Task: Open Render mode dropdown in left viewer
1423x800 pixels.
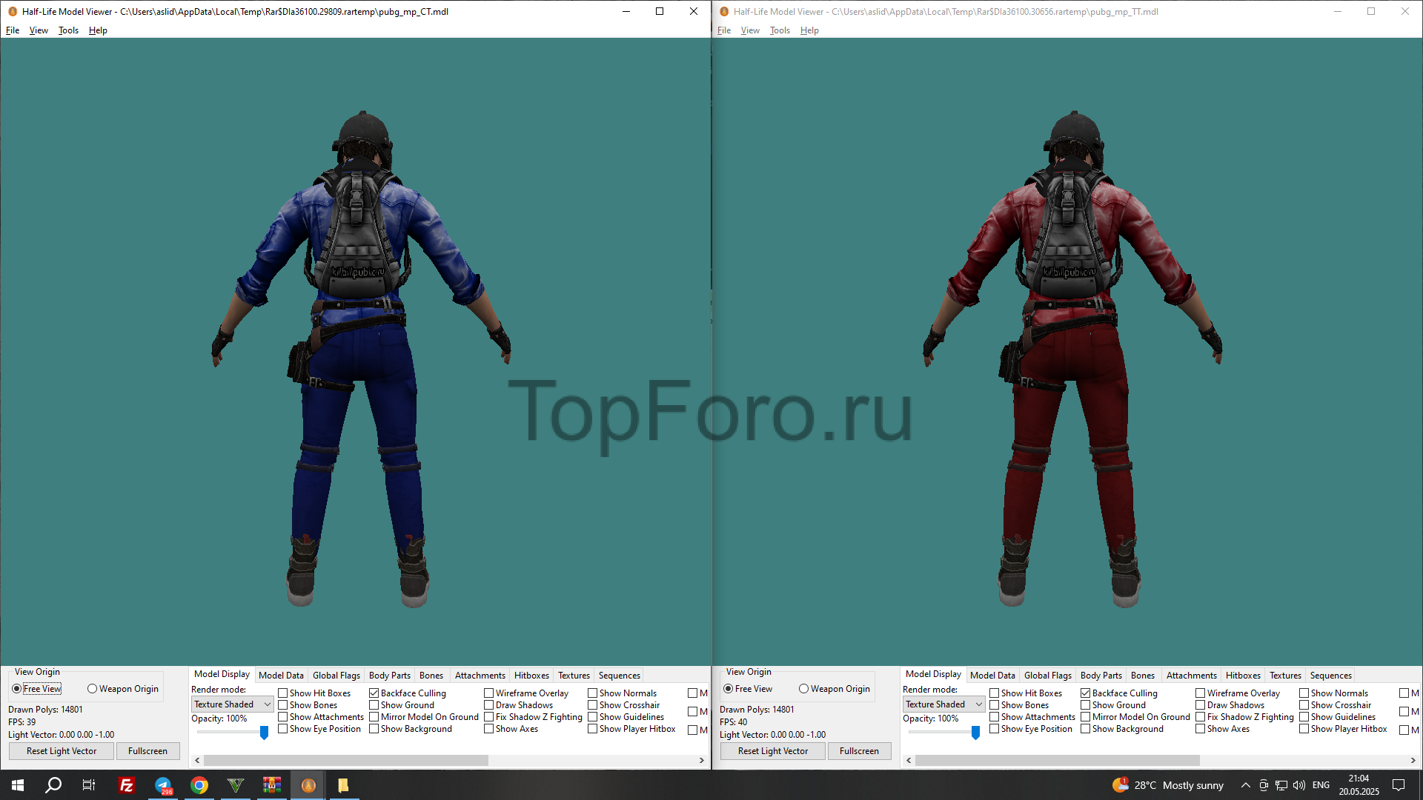Action: 232,704
